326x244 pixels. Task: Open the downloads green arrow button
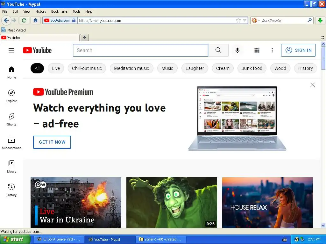[x=320, y=20]
